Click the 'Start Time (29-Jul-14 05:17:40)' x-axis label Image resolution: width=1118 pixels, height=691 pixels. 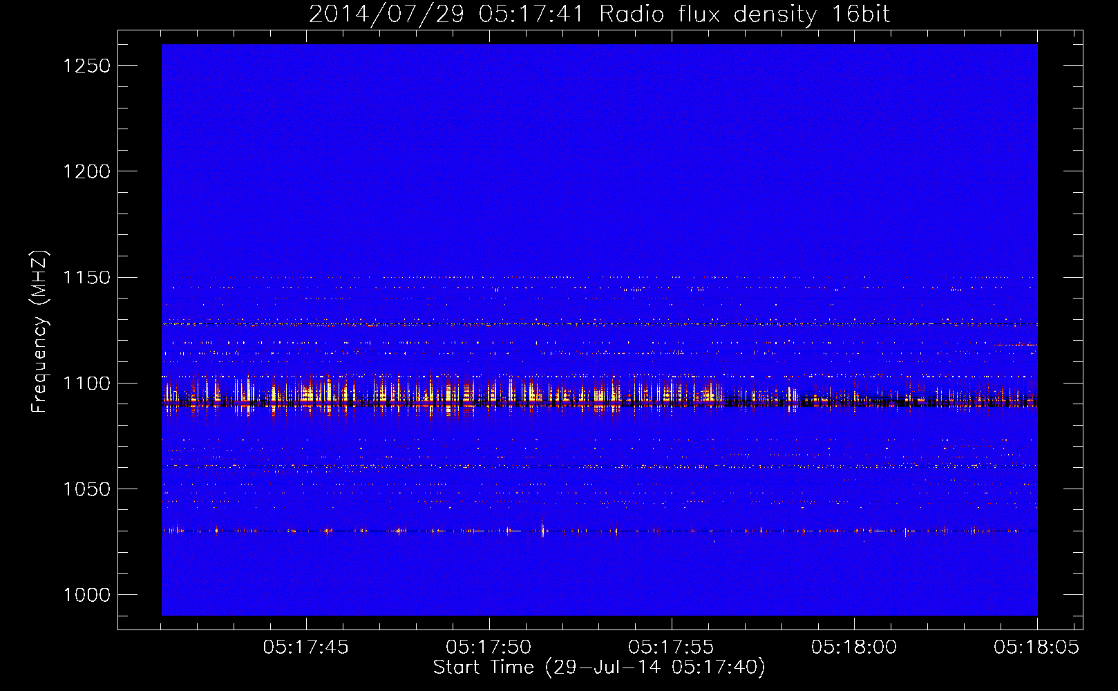pyautogui.click(x=599, y=668)
